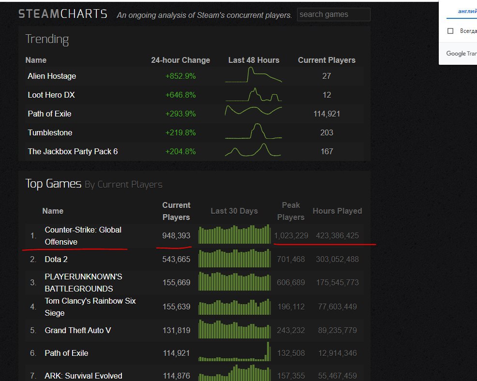477x381 pixels.
Task: Click the +293.9% change value
Action: coord(180,114)
